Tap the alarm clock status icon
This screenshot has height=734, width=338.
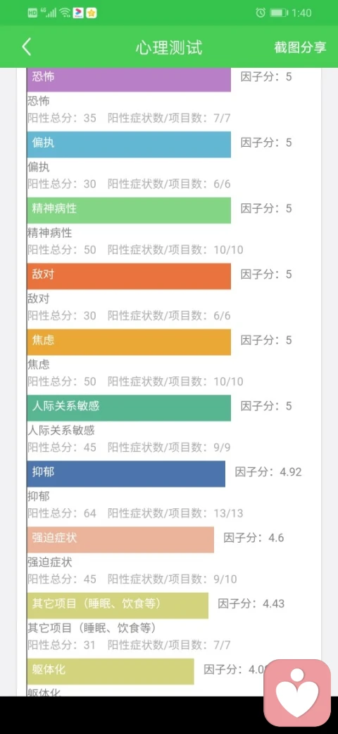tap(261, 13)
